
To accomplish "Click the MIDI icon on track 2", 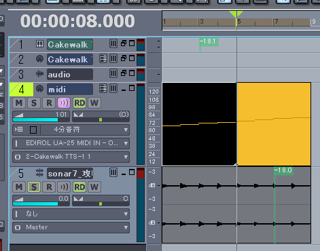I will 39,59.
